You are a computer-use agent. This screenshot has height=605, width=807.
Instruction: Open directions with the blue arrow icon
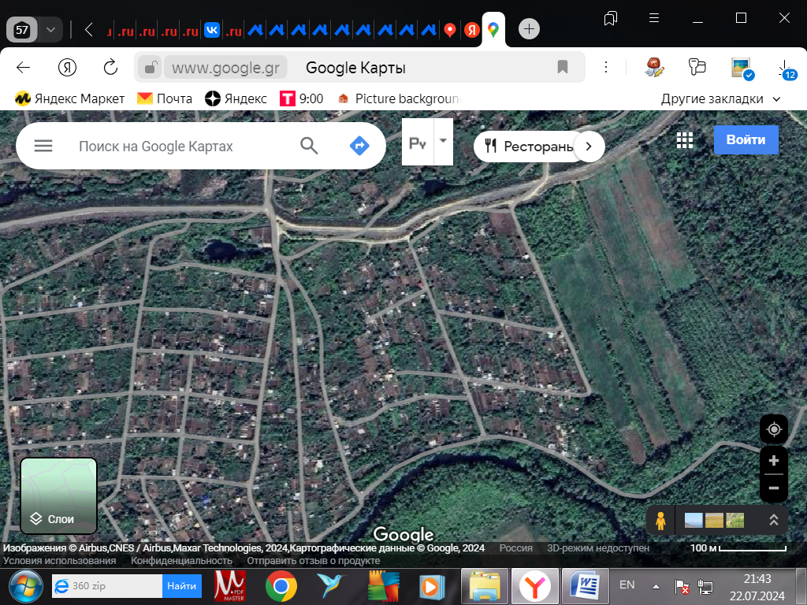coord(359,146)
